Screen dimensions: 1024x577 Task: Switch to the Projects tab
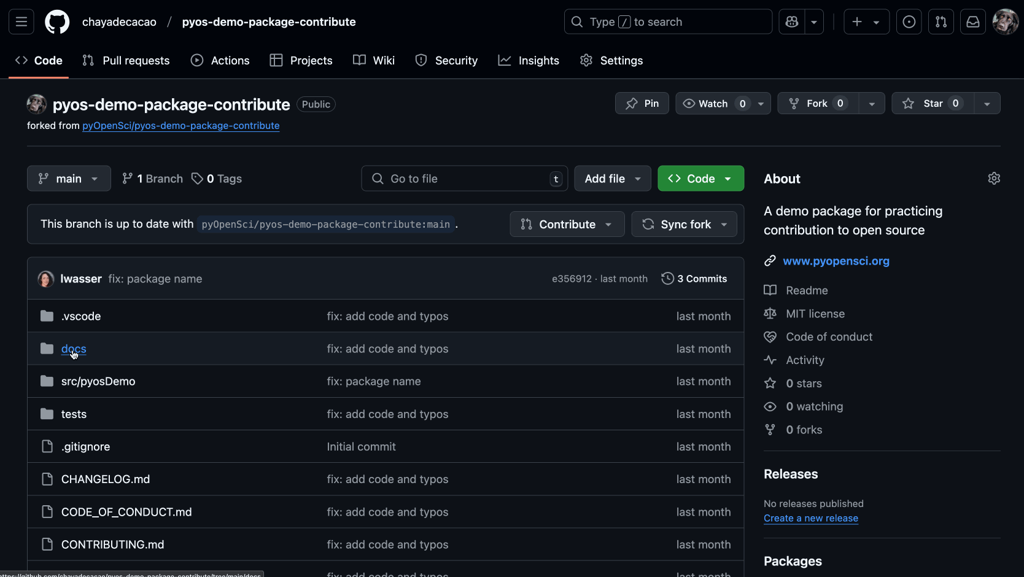click(x=301, y=60)
